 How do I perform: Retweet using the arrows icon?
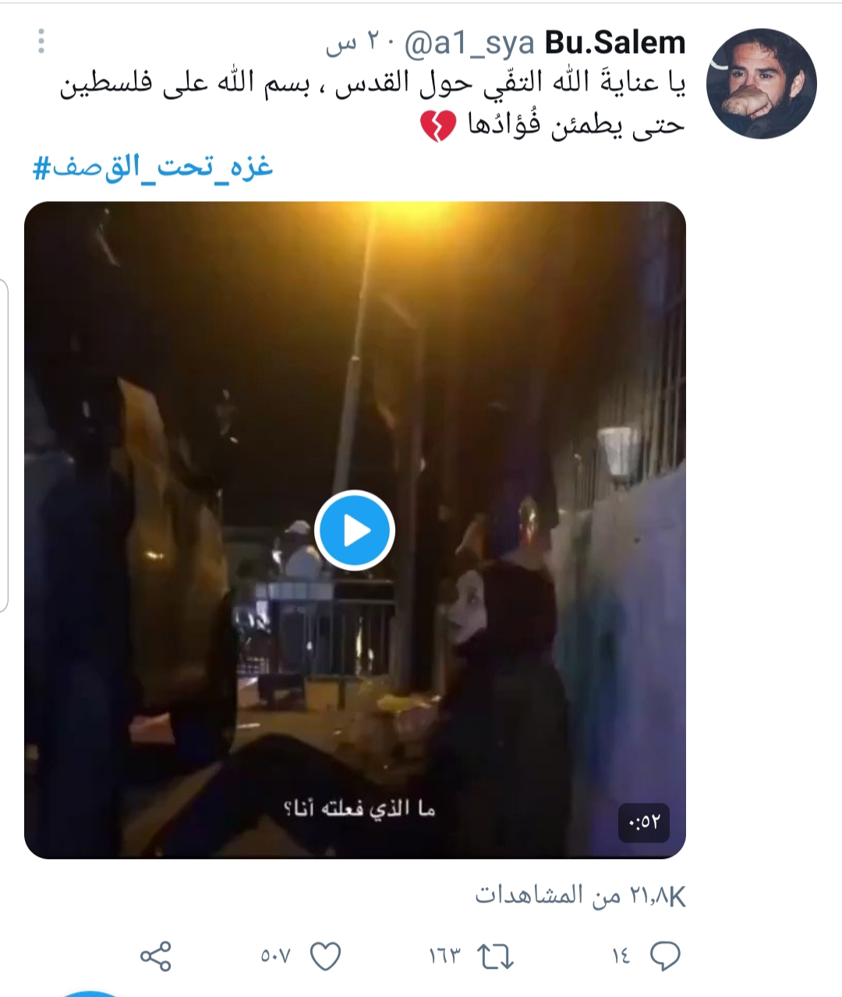[494, 956]
